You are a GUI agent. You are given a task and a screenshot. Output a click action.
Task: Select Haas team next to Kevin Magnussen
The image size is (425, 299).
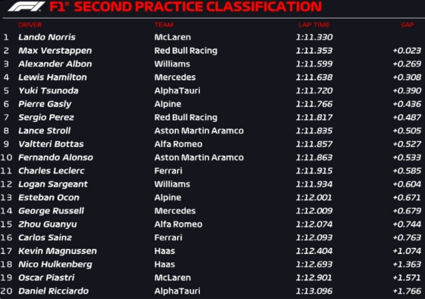tap(165, 251)
